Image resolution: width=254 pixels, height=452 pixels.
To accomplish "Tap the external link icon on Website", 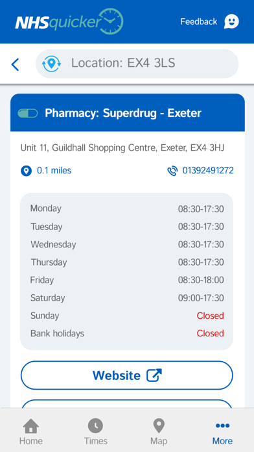I will tap(154, 375).
